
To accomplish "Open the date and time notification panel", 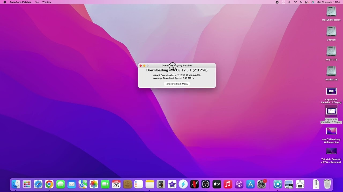I will tap(328, 2).
